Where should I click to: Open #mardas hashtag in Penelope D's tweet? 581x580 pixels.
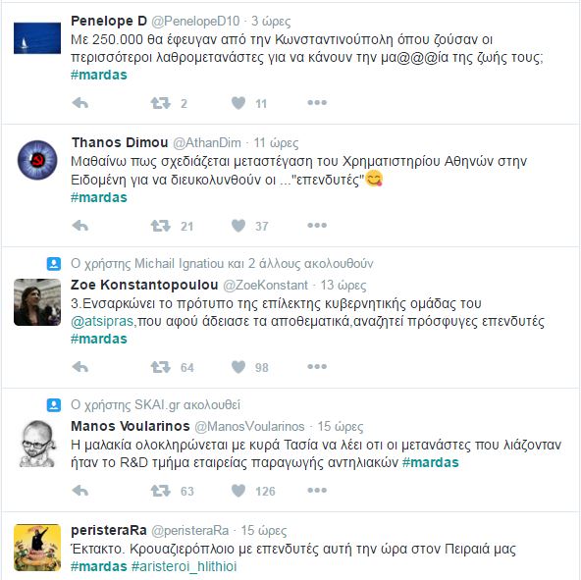(98, 75)
